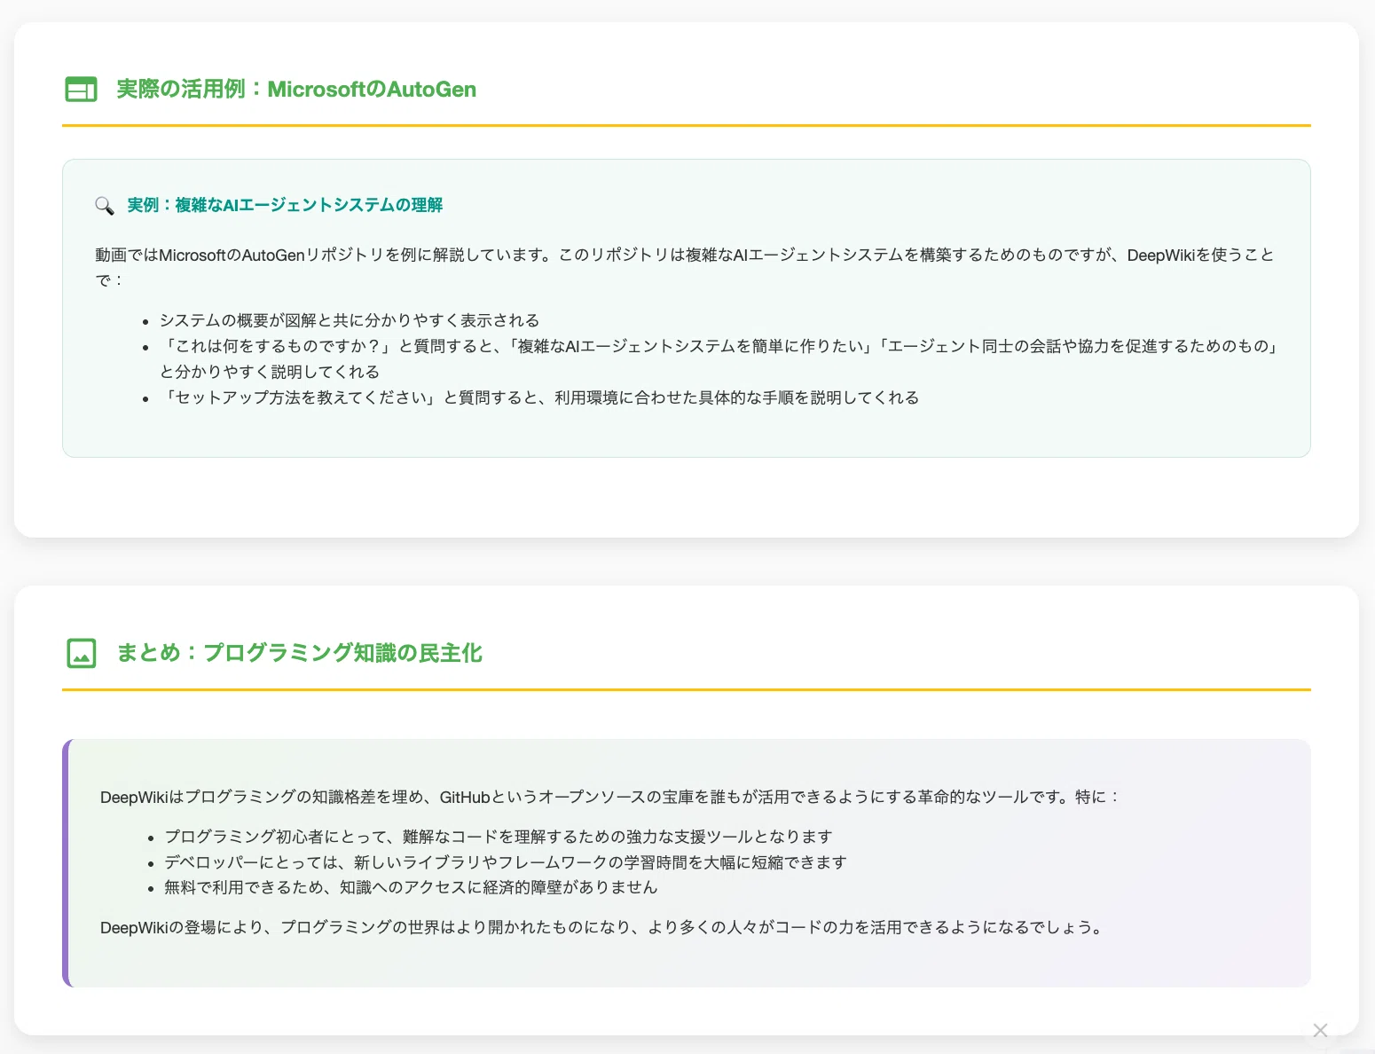The image size is (1375, 1054).
Task: Click the magnifying glass icon beside 実例
Action: (105, 206)
